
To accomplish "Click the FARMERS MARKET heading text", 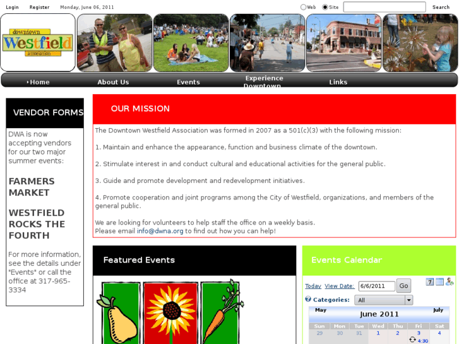I will pyautogui.click(x=32, y=187).
